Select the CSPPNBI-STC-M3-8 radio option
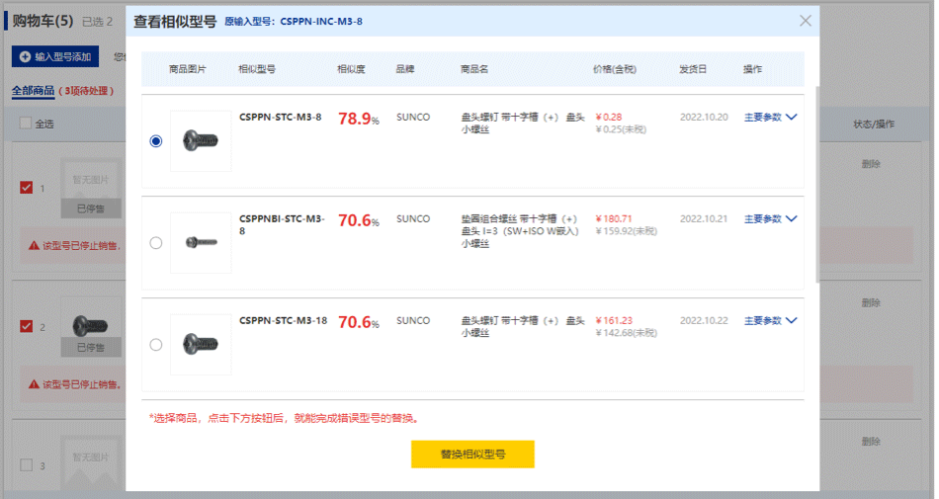The image size is (939, 499). point(156,243)
